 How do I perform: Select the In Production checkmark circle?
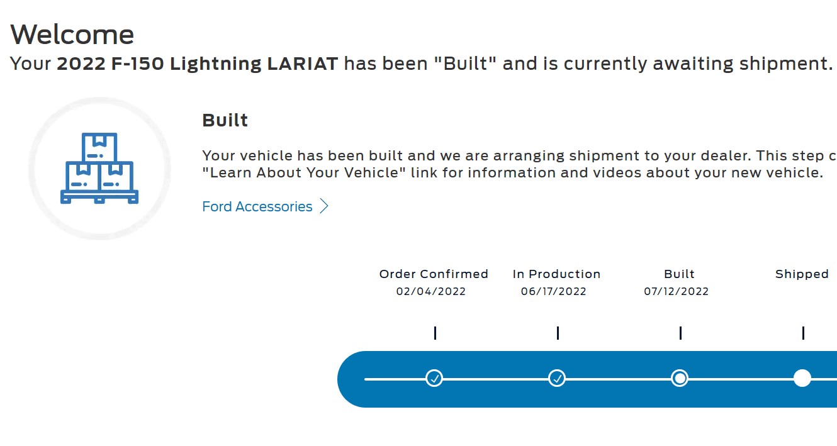click(x=557, y=378)
